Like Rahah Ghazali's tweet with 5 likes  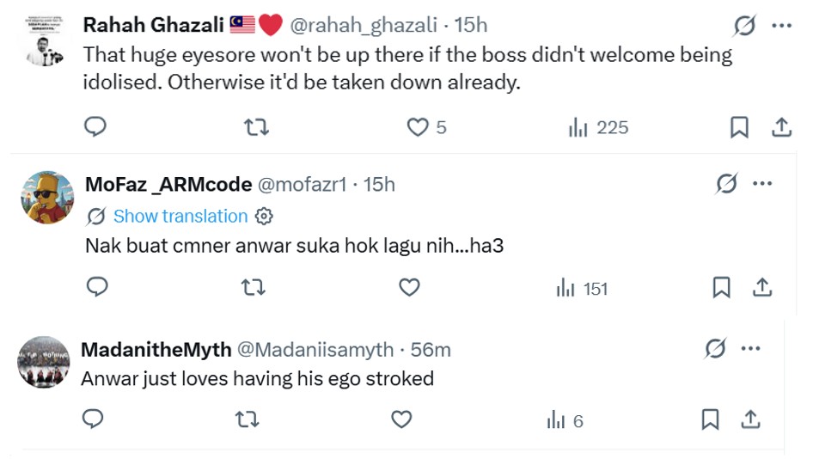pyautogui.click(x=418, y=127)
